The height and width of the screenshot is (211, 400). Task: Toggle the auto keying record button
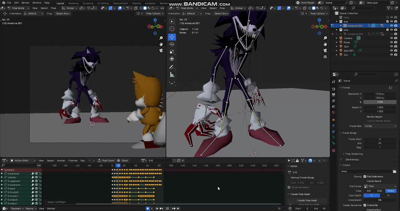coord(148,209)
